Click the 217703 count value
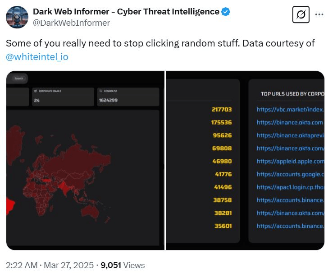 222,109
